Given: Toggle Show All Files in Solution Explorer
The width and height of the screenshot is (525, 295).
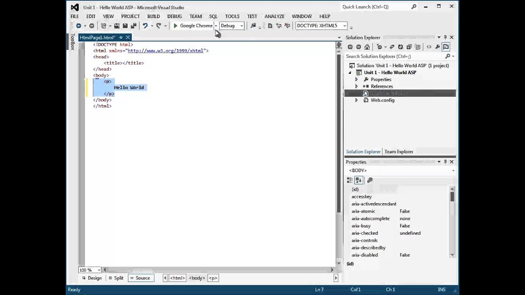Looking at the screenshot, I should (418, 47).
